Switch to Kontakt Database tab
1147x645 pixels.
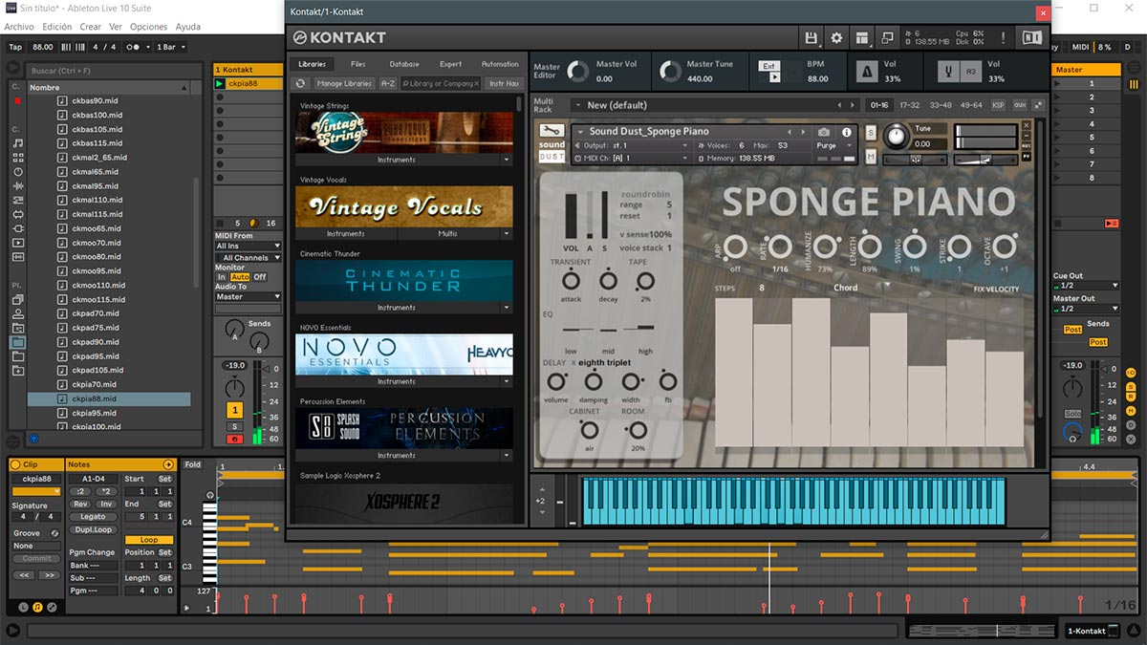coord(404,64)
